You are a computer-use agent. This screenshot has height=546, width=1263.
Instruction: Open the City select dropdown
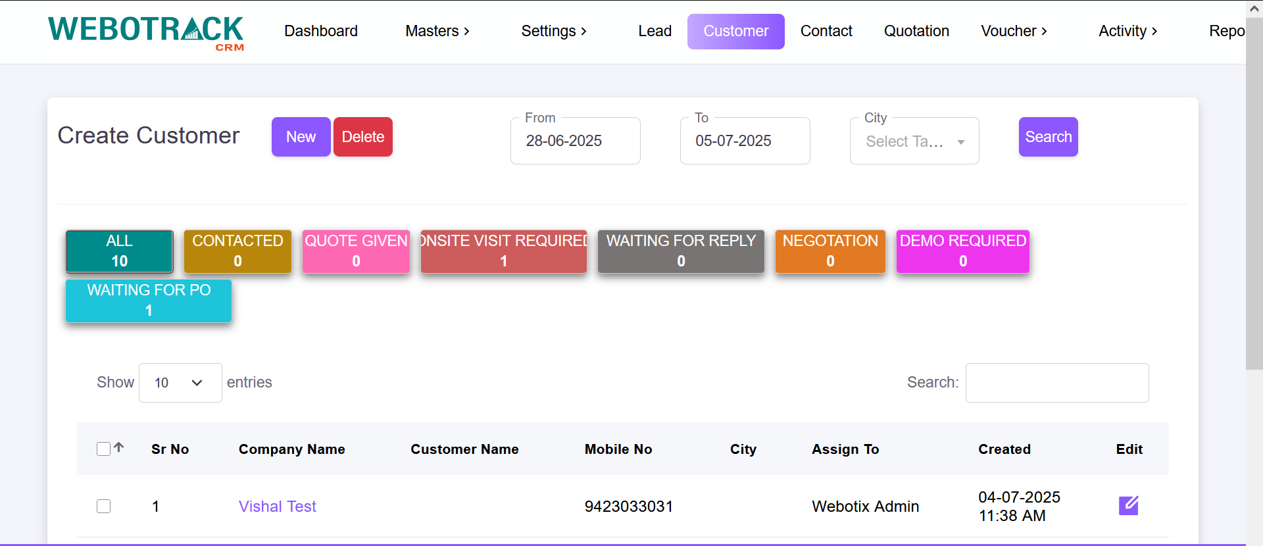914,141
